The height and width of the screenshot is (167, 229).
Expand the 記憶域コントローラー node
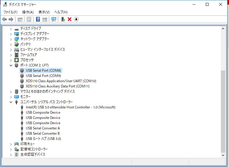[x=11, y=150]
